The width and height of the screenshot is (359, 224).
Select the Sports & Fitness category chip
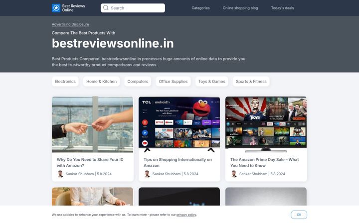[251, 81]
